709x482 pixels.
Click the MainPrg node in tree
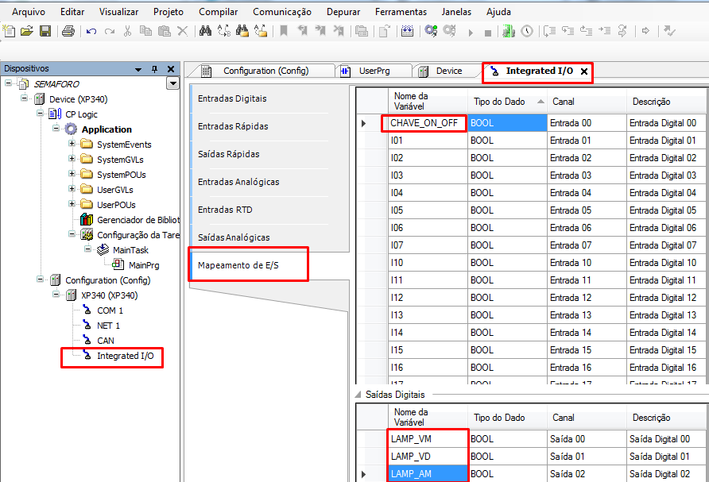click(143, 265)
